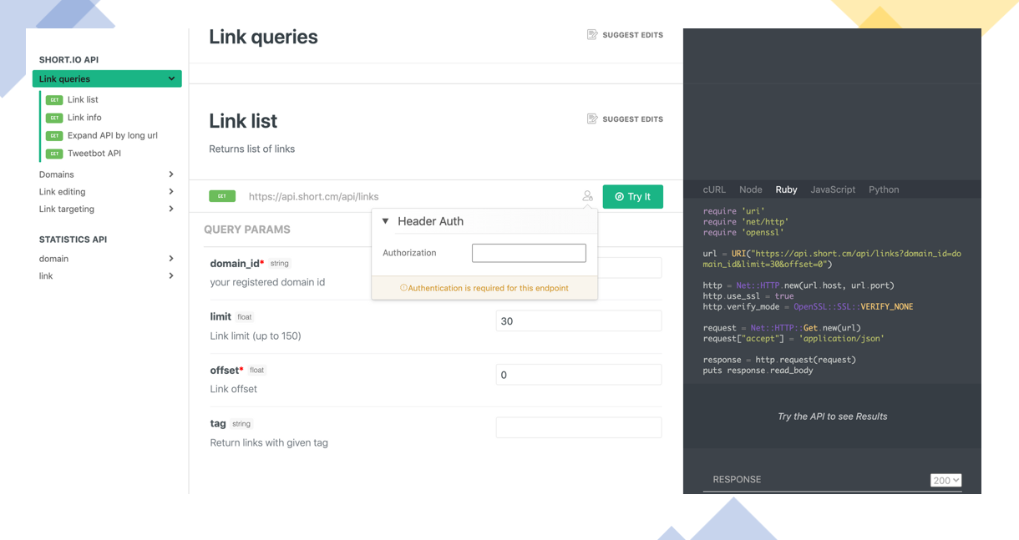Switch to the Node code tab
Image resolution: width=1019 pixels, height=540 pixels.
(x=750, y=189)
